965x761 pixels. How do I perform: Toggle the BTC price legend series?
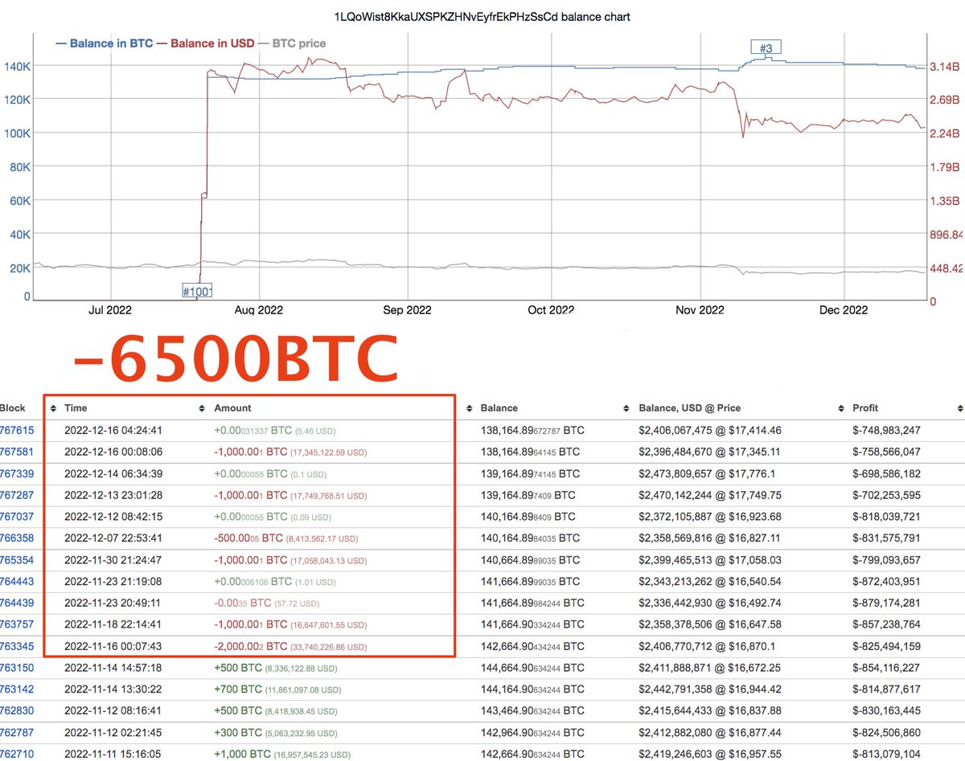(x=291, y=43)
